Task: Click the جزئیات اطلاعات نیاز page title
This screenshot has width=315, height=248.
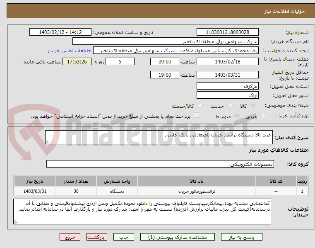Action: pyautogui.click(x=284, y=11)
